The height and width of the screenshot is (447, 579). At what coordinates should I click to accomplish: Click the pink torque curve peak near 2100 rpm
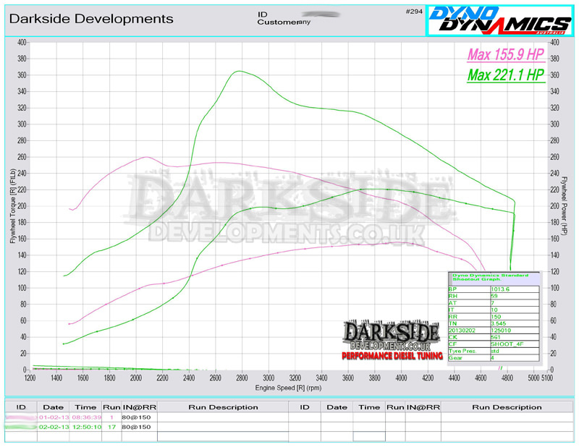(x=147, y=157)
